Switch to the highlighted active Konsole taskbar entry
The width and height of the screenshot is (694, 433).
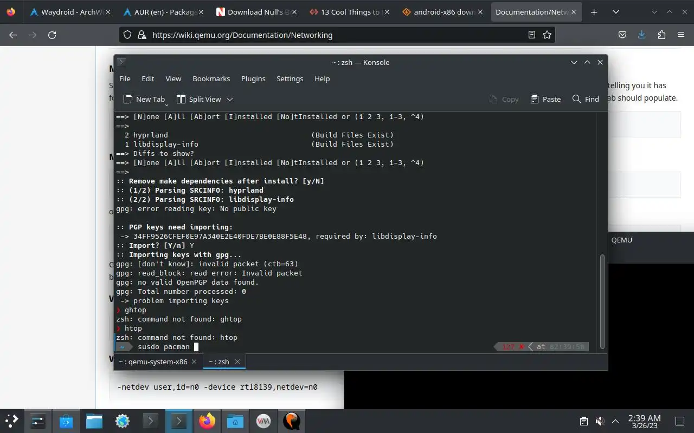179,421
